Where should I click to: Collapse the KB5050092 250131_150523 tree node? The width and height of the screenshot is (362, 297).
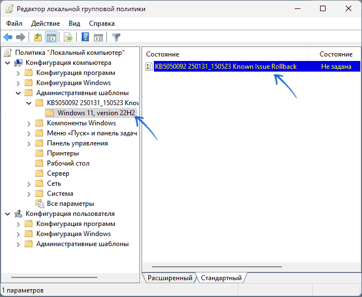coord(29,103)
